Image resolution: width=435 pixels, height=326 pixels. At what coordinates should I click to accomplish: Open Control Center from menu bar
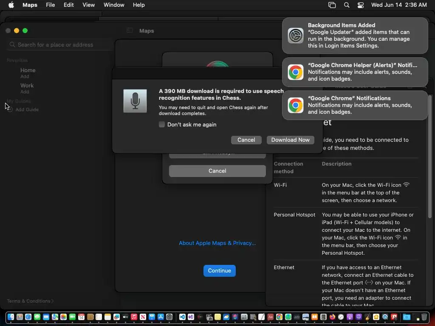[360, 5]
